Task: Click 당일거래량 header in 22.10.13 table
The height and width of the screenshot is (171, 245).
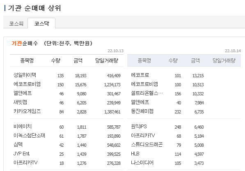Action: tap(107, 60)
